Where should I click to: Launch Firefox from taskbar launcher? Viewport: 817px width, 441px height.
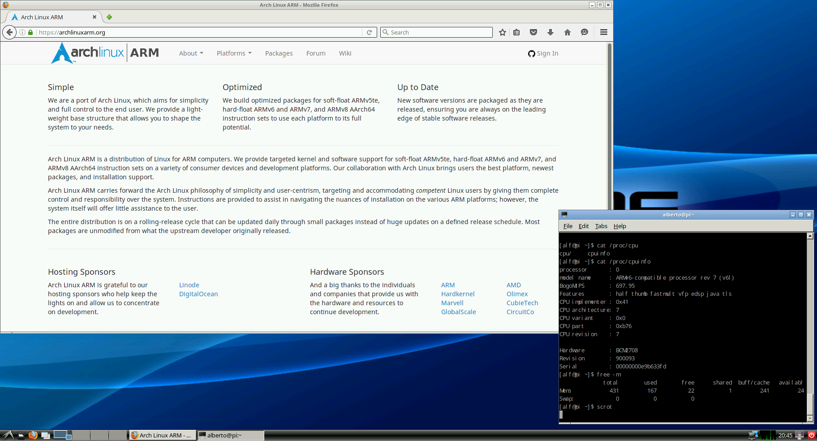(x=33, y=435)
